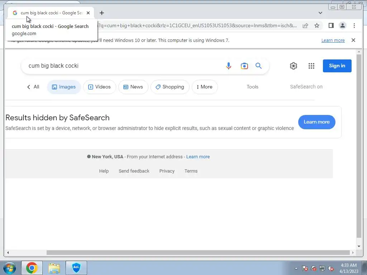The height and width of the screenshot is (275, 367).
Task: Click the Action Center flag icon
Action: click(x=305, y=268)
